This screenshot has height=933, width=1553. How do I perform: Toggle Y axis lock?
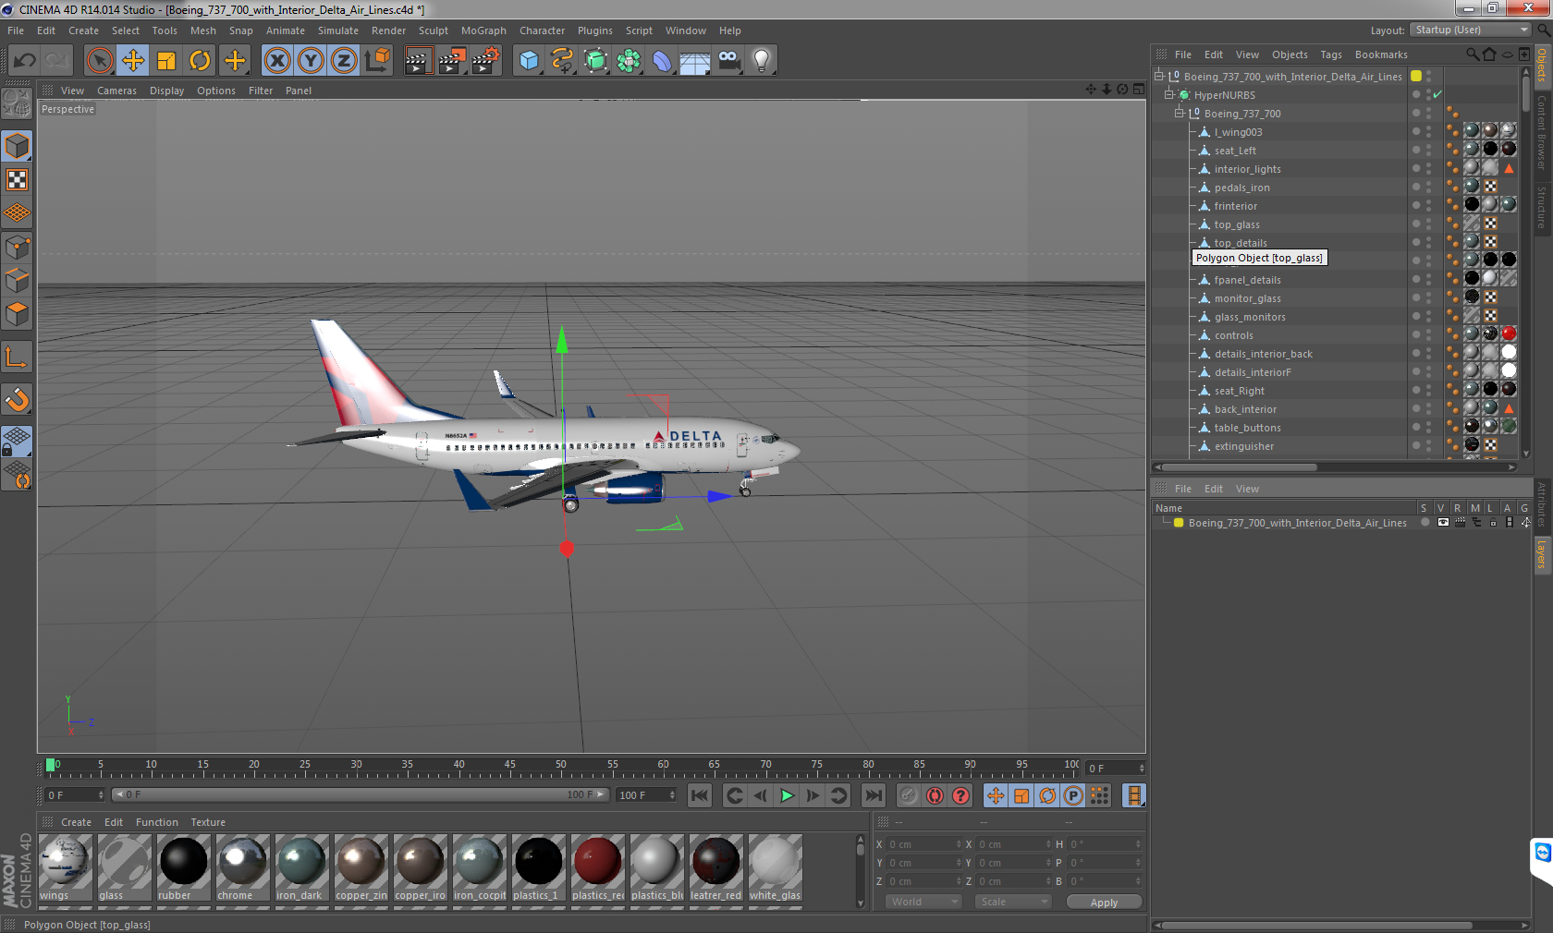[x=311, y=61]
